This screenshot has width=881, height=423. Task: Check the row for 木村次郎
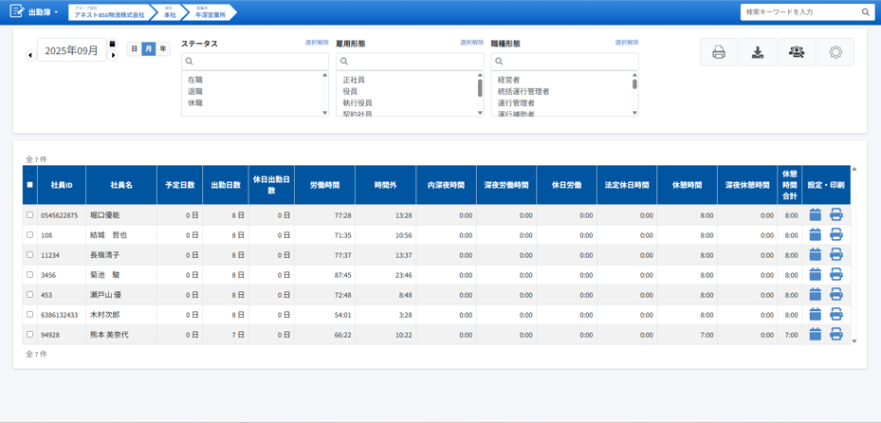coord(29,315)
